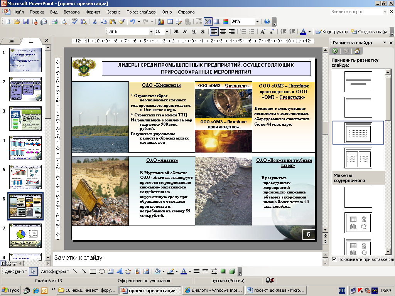
Task: Click the Open file folder icon
Action: point(17,22)
